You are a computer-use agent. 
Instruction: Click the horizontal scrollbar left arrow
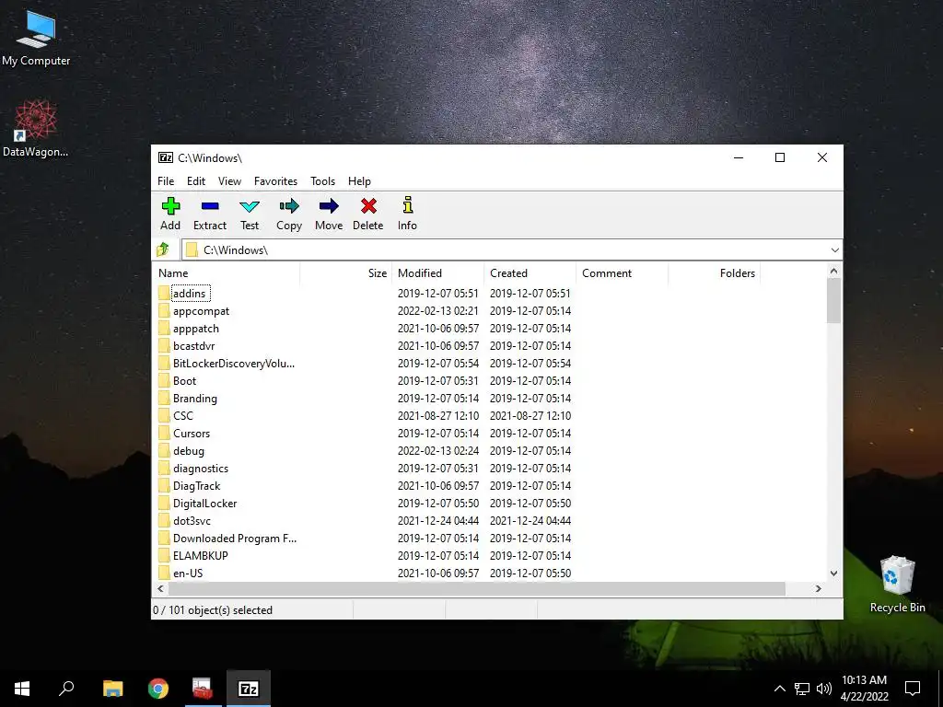[160, 588]
